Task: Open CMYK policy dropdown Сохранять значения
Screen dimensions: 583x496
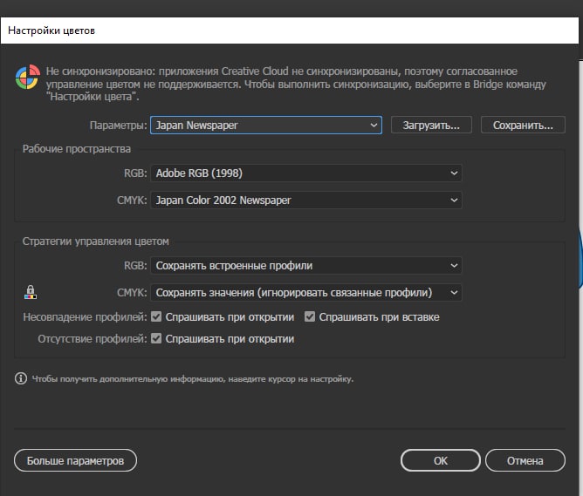Action: click(x=306, y=293)
